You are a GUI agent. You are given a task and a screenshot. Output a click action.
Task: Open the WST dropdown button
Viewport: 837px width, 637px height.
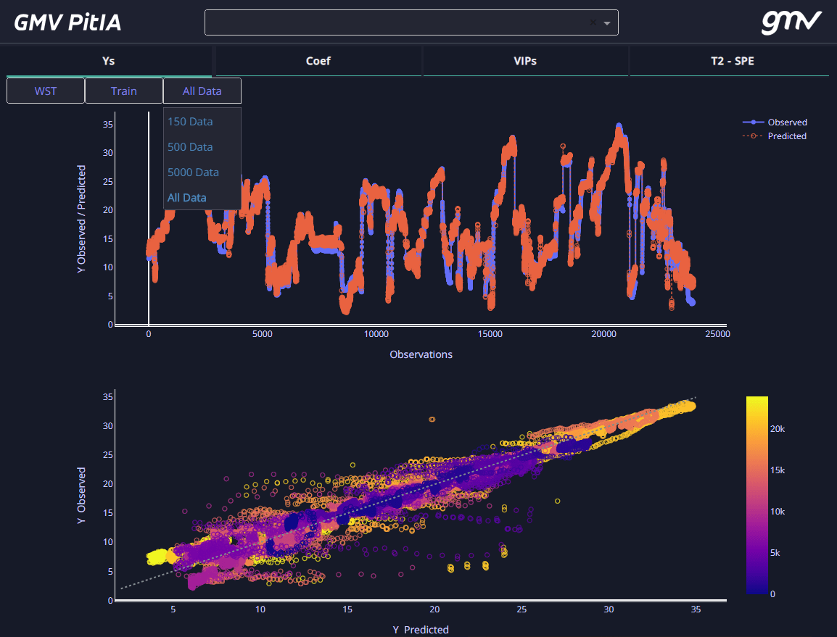click(x=46, y=91)
